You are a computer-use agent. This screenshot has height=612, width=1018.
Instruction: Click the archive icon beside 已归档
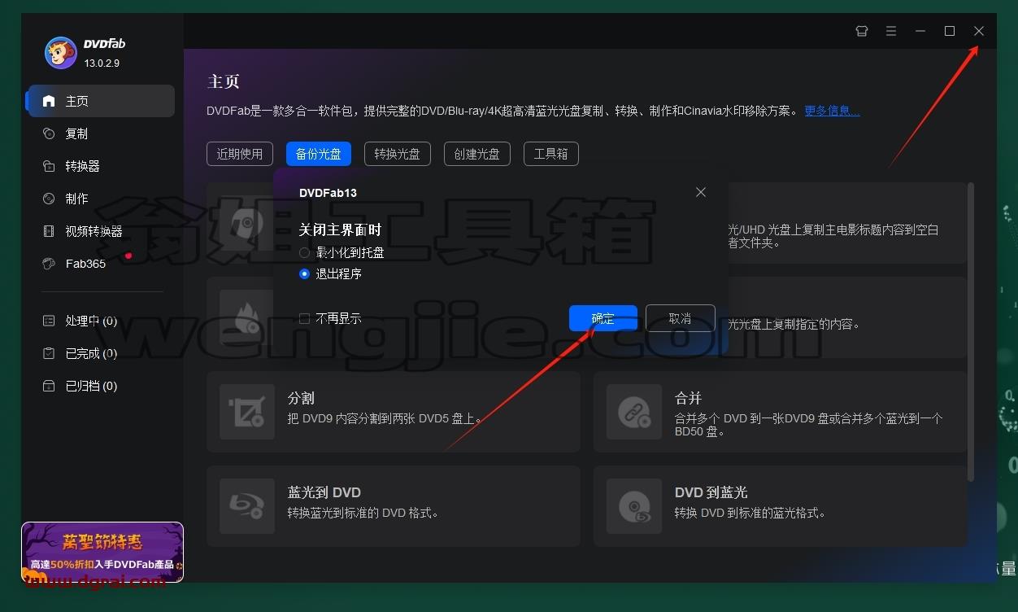tap(49, 386)
